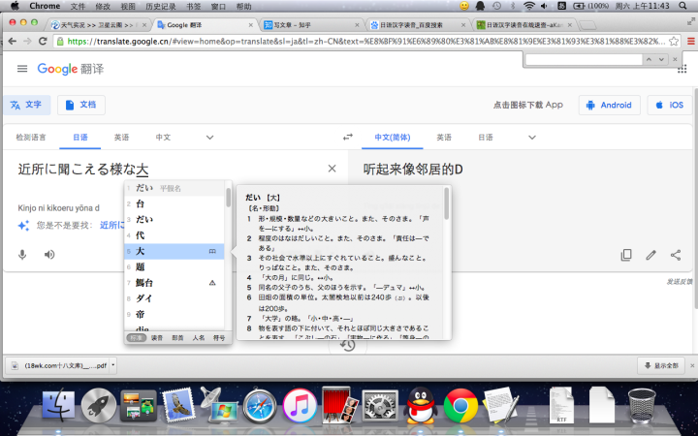Bookmark this page with the star icon
This screenshot has height=436, width=698.
pos(674,42)
